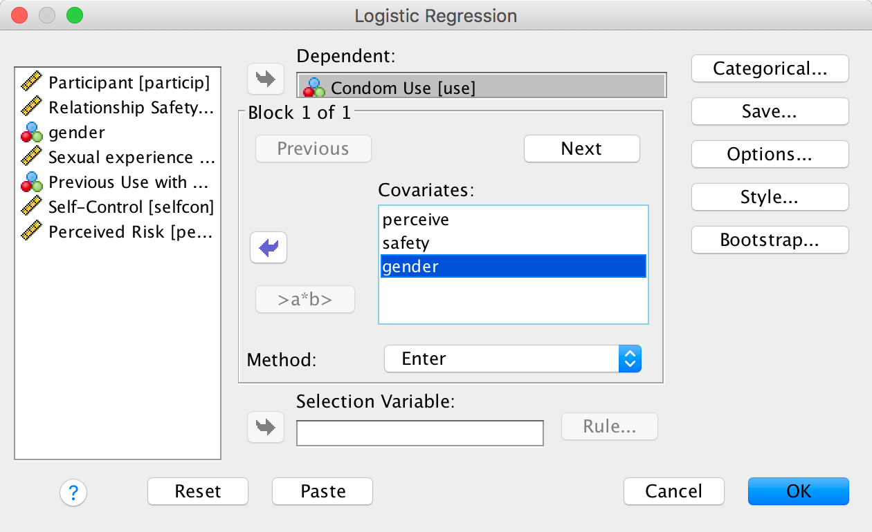Screen dimensions: 872x532
Task: Open the Save... dialog
Action: [770, 112]
